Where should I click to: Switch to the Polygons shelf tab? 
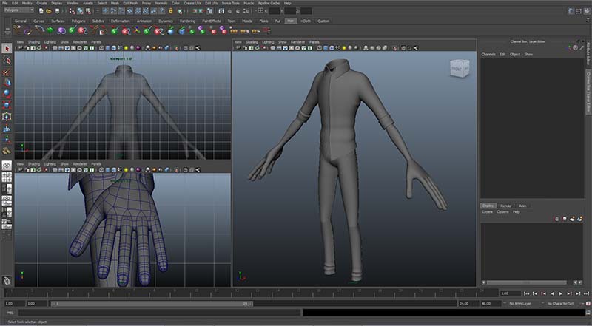pos(78,21)
